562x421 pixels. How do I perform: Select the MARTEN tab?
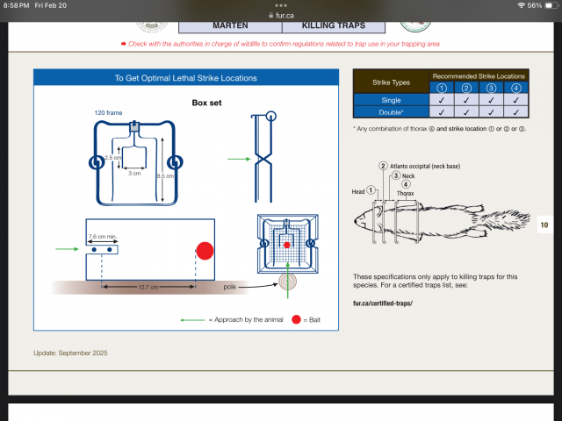(x=229, y=26)
